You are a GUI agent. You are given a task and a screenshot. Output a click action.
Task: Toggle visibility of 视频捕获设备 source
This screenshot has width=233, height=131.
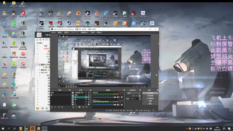86,93
